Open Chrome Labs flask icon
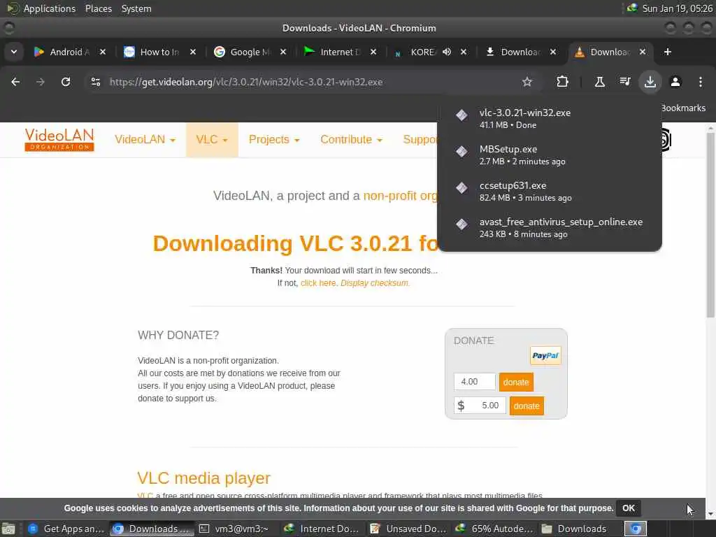Image resolution: width=716 pixels, height=537 pixels. coord(599,82)
